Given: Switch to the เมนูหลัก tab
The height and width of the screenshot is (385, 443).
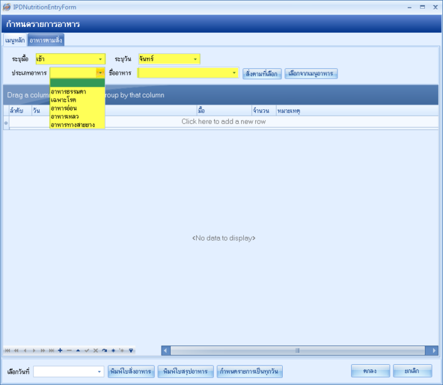Looking at the screenshot, I should pyautogui.click(x=14, y=40).
